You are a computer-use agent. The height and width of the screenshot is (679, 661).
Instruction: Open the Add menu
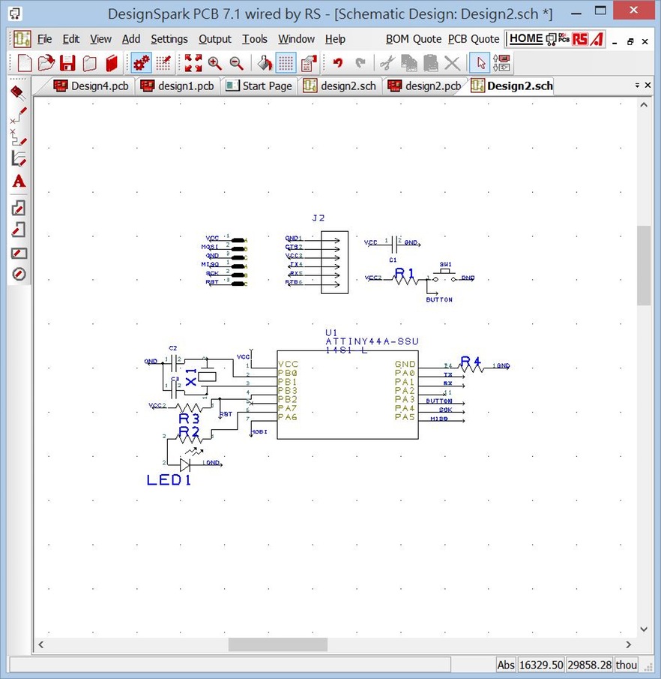click(130, 39)
